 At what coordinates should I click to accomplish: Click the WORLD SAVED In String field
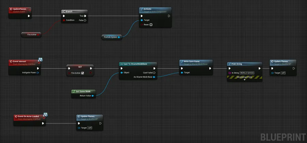pos(247,73)
